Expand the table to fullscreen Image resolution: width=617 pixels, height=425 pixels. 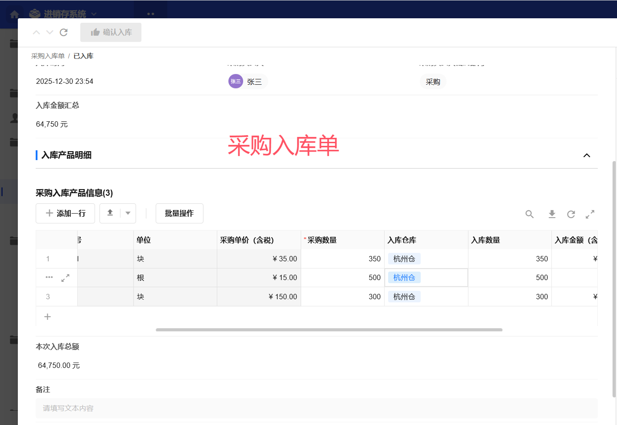(x=590, y=214)
